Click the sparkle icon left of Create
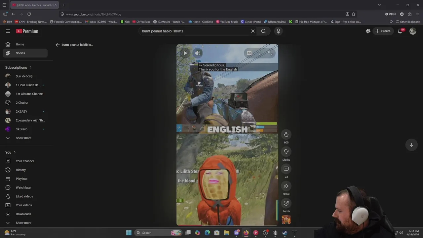Screen dimensions: 423x238 click(x=368, y=31)
